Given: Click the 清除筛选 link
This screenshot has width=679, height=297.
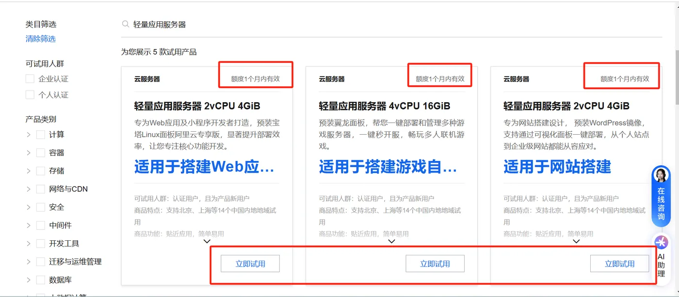Looking at the screenshot, I should [x=41, y=39].
